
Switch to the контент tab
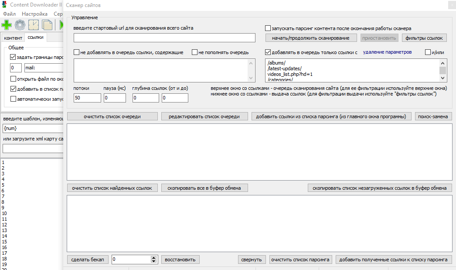pos(13,38)
